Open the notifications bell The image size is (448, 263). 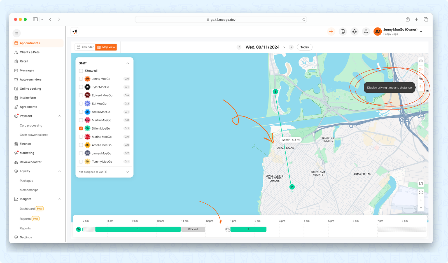coord(366,31)
